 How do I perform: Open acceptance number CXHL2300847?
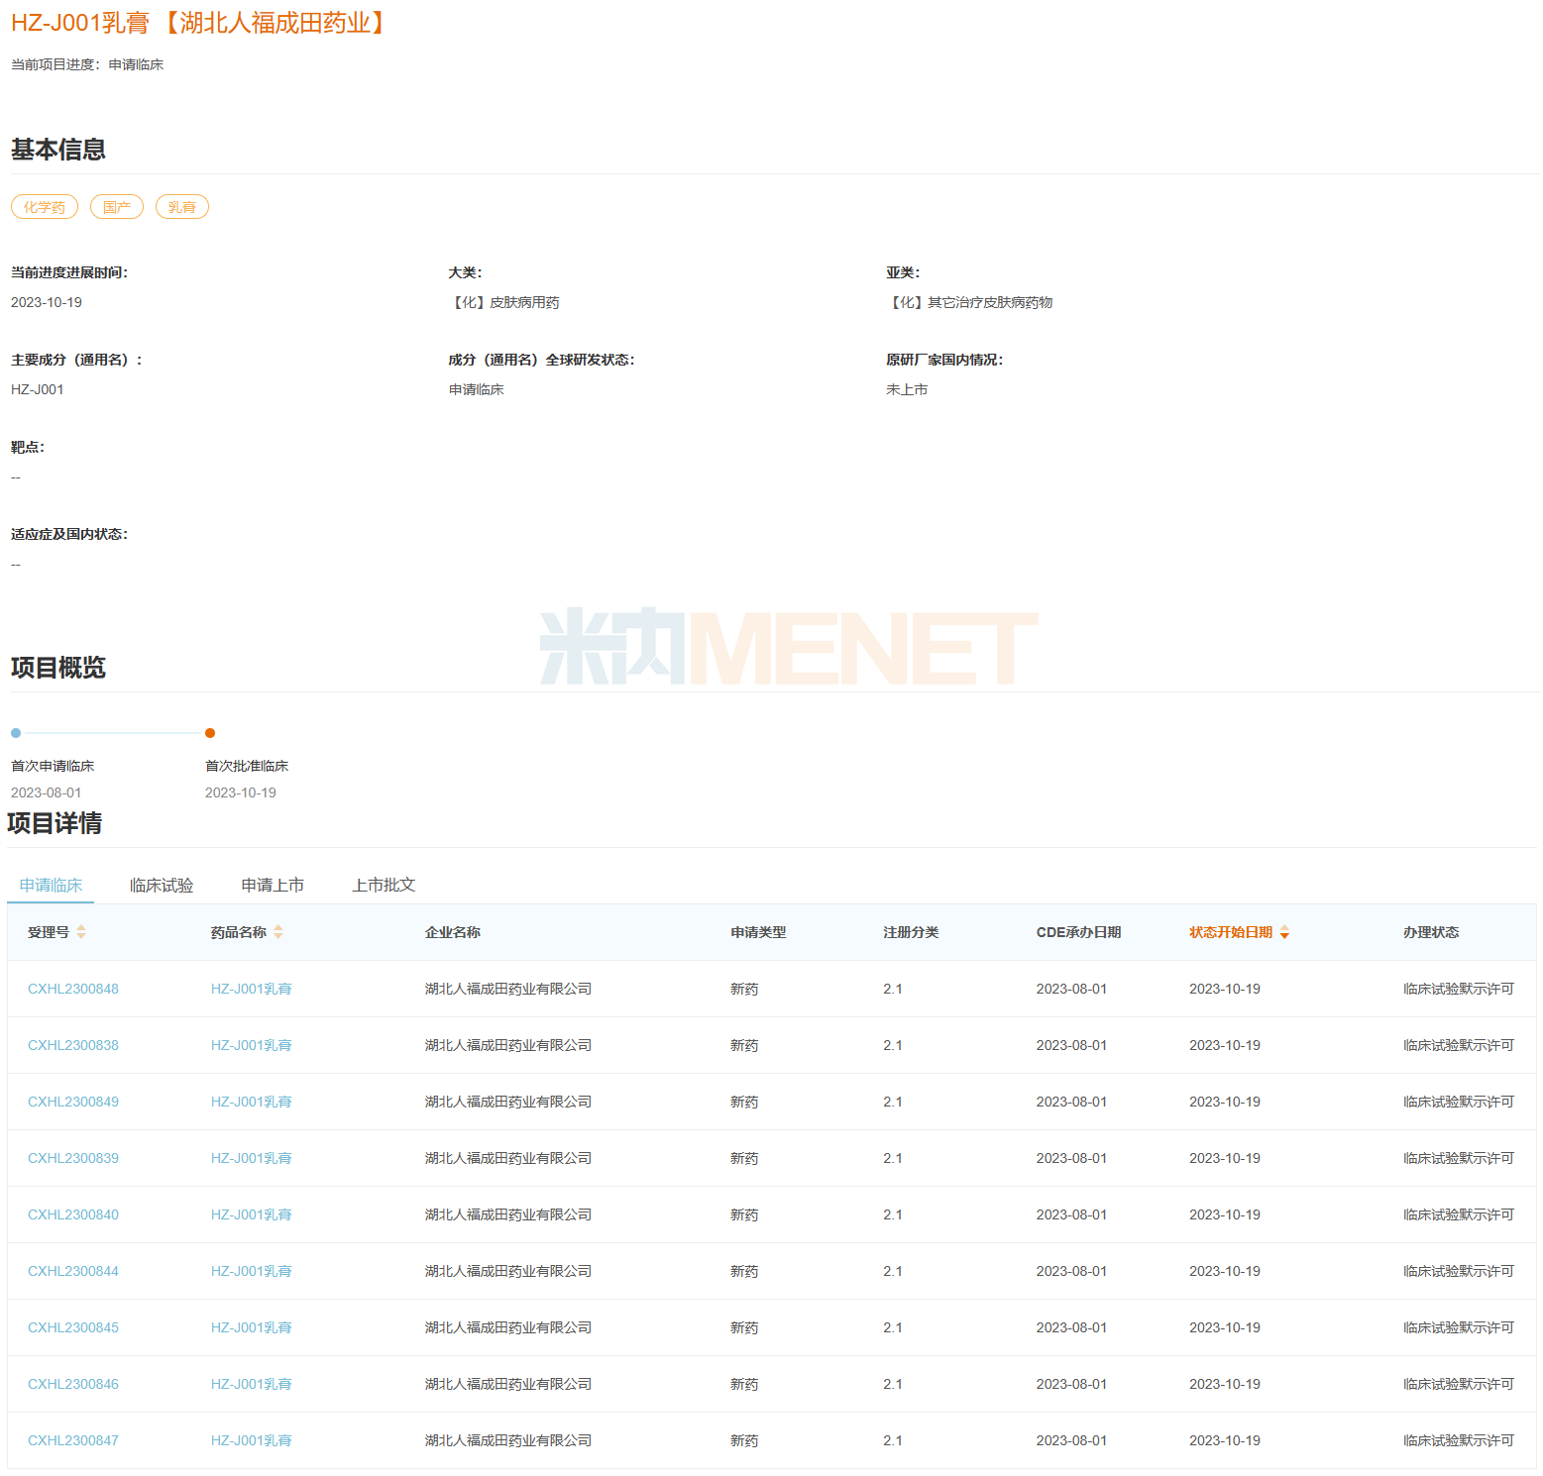coord(73,1440)
